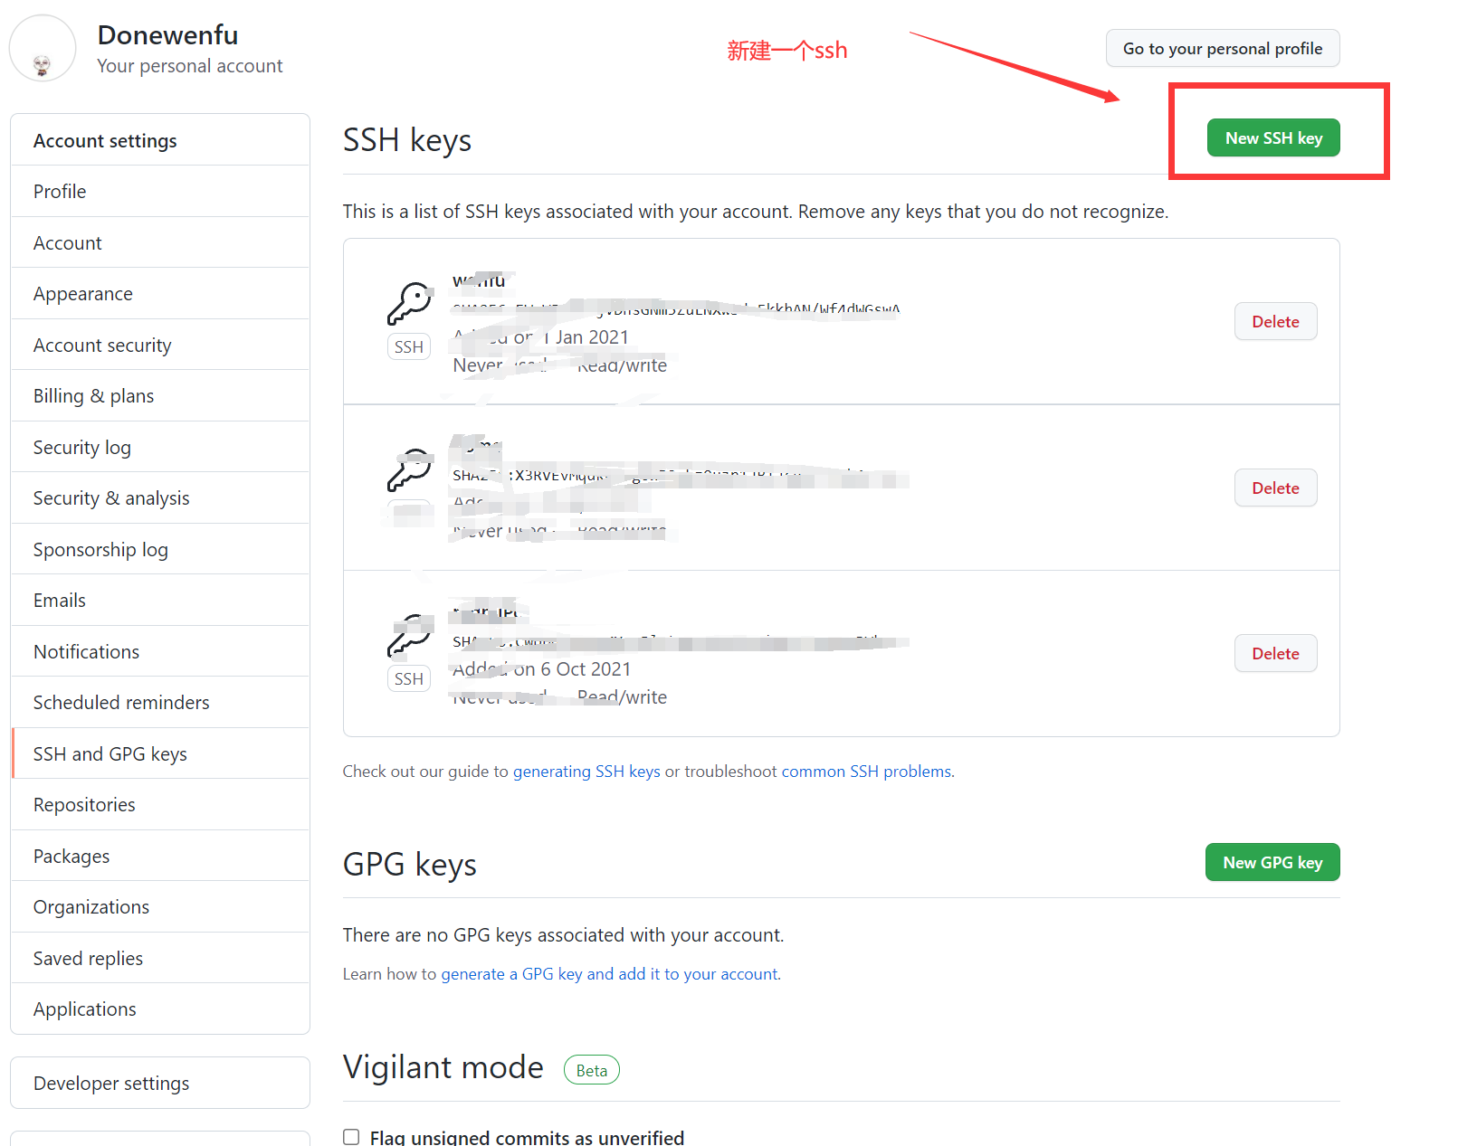Click the Beta badge next to Vigilant mode
Viewport: 1477px width, 1146px height.
tap(591, 1069)
